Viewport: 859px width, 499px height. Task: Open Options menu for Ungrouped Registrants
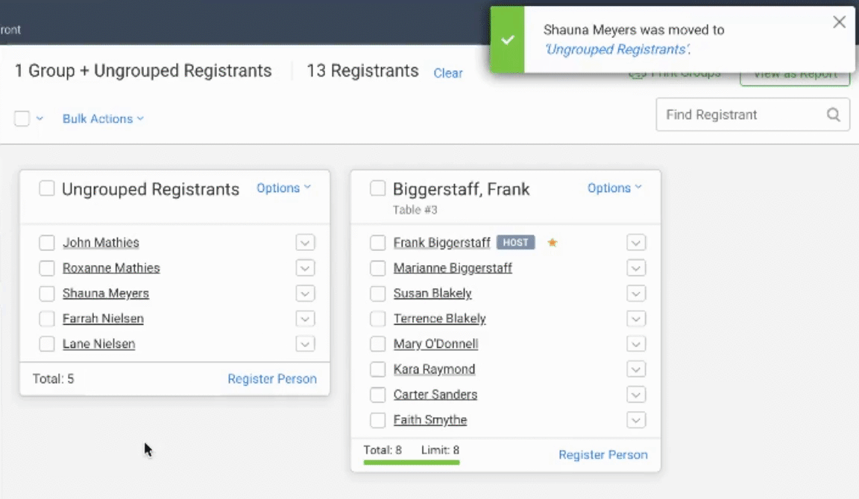283,188
